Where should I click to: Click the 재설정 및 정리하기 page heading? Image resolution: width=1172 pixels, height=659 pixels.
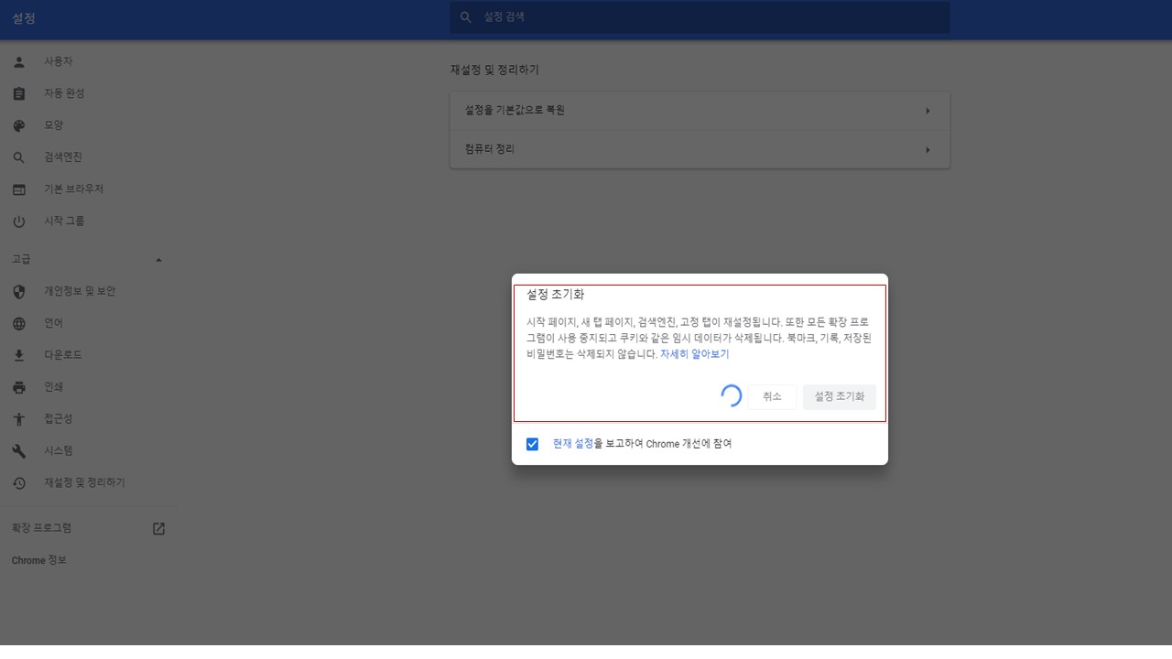pyautogui.click(x=494, y=70)
